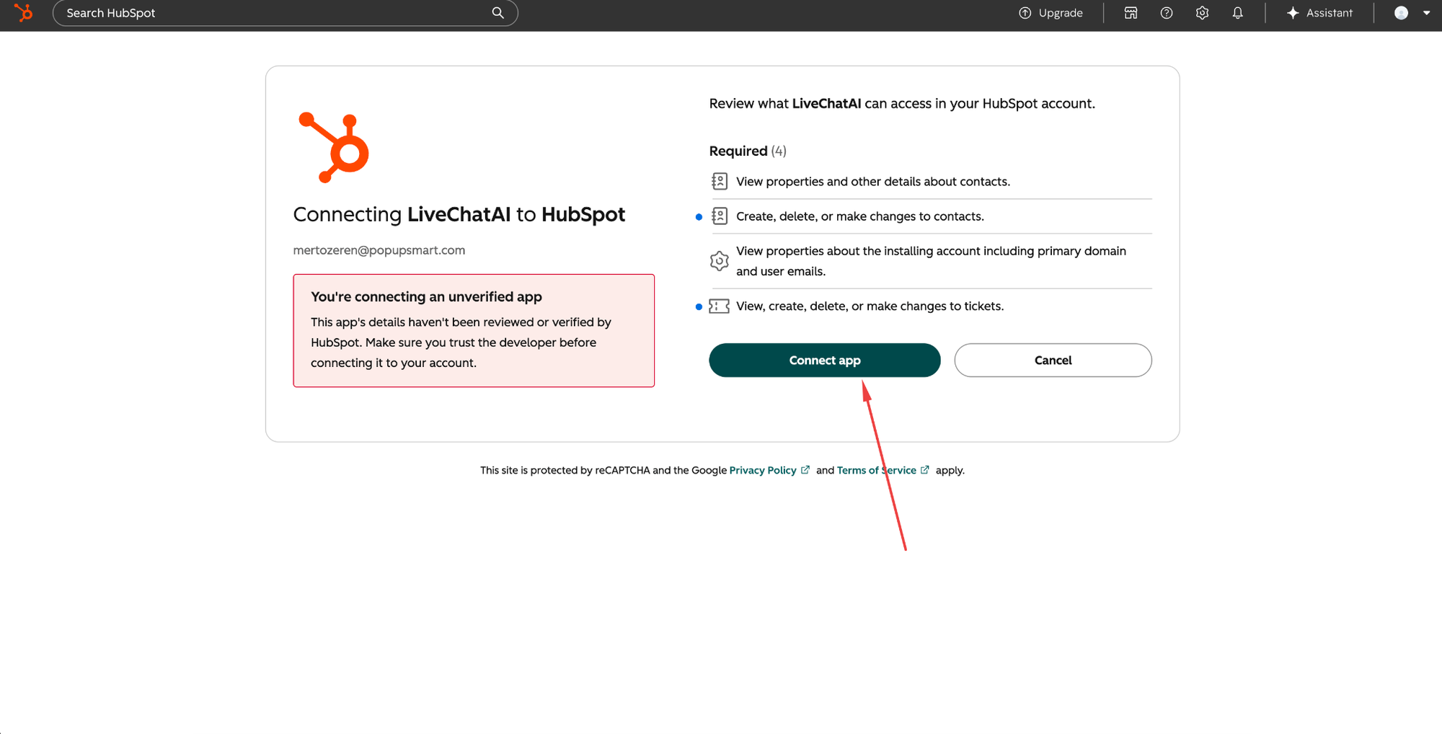Click the search magnifier icon
1442x734 pixels.
[497, 13]
